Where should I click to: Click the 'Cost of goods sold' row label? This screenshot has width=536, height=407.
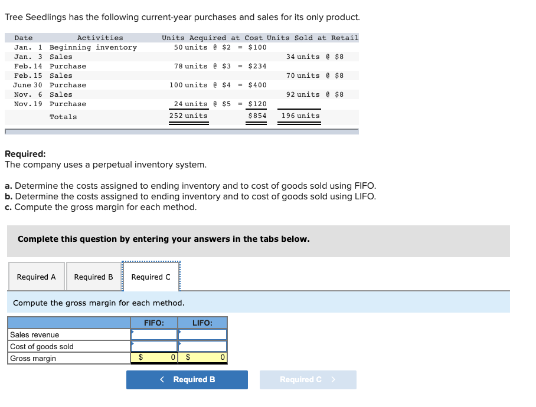pyautogui.click(x=42, y=347)
